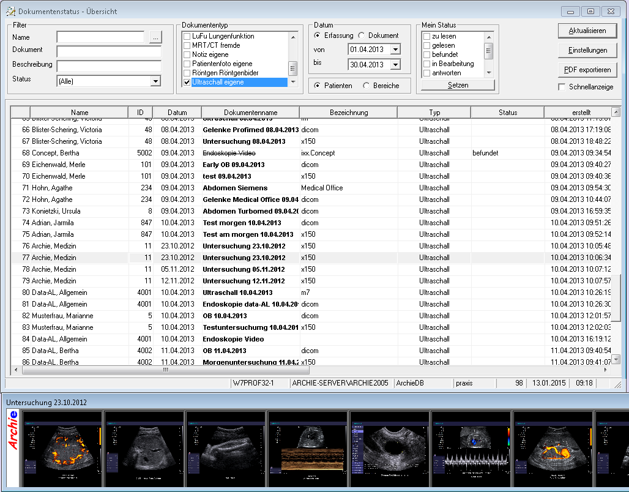The image size is (629, 492).
Task: Click the window title bar app icon
Action: click(10, 11)
